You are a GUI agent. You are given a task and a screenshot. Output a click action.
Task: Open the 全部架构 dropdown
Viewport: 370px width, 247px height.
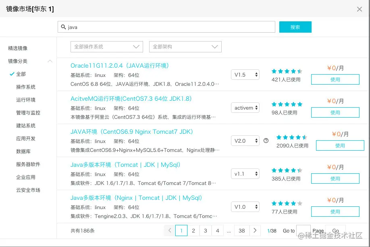185,47
